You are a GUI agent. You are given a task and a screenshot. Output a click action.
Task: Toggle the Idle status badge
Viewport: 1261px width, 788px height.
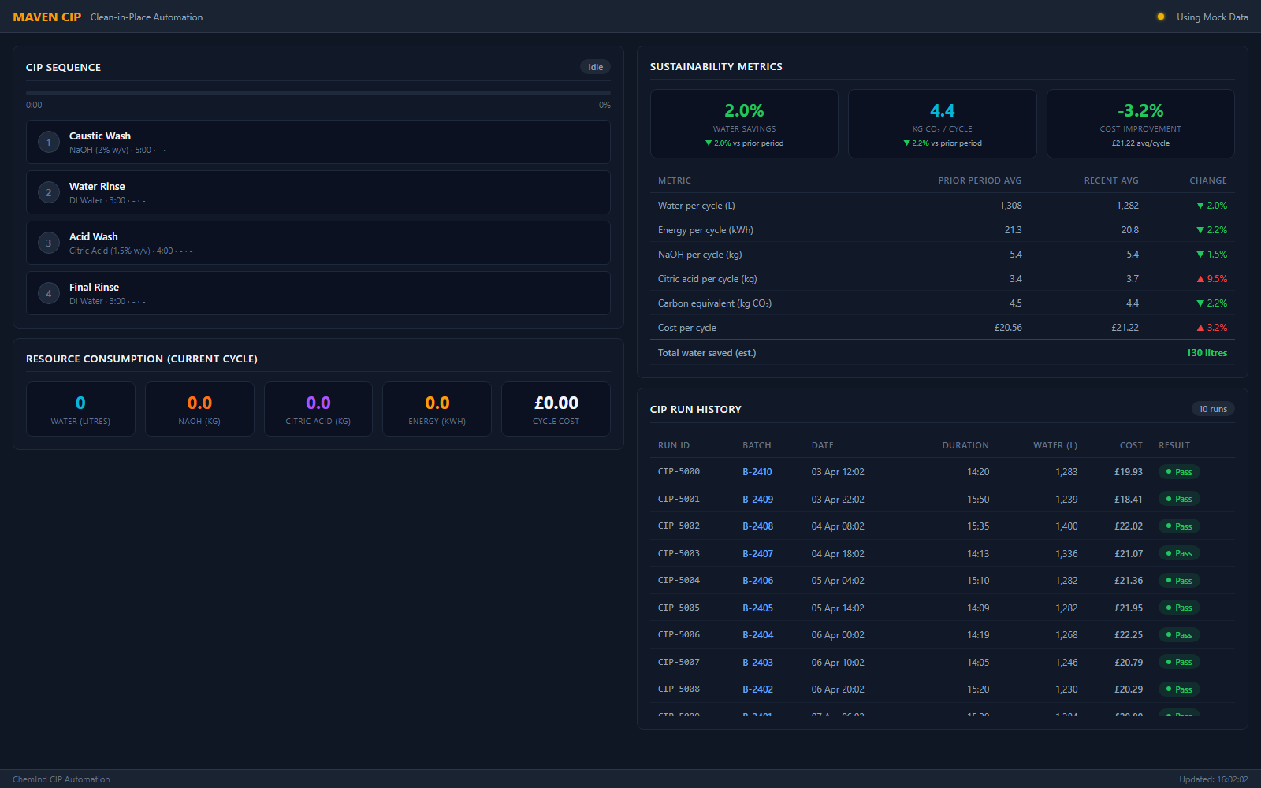click(x=595, y=67)
